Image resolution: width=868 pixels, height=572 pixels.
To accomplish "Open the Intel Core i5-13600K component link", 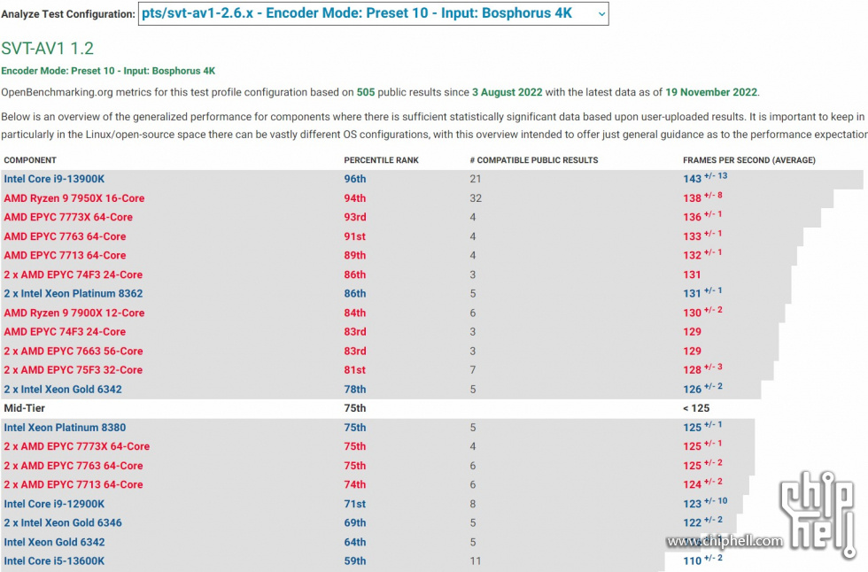I will coord(54,560).
